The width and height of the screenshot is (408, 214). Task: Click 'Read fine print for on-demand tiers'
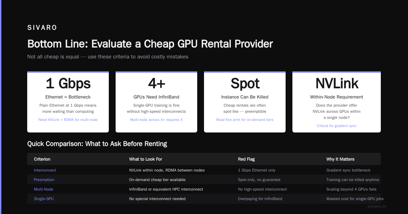click(245, 120)
